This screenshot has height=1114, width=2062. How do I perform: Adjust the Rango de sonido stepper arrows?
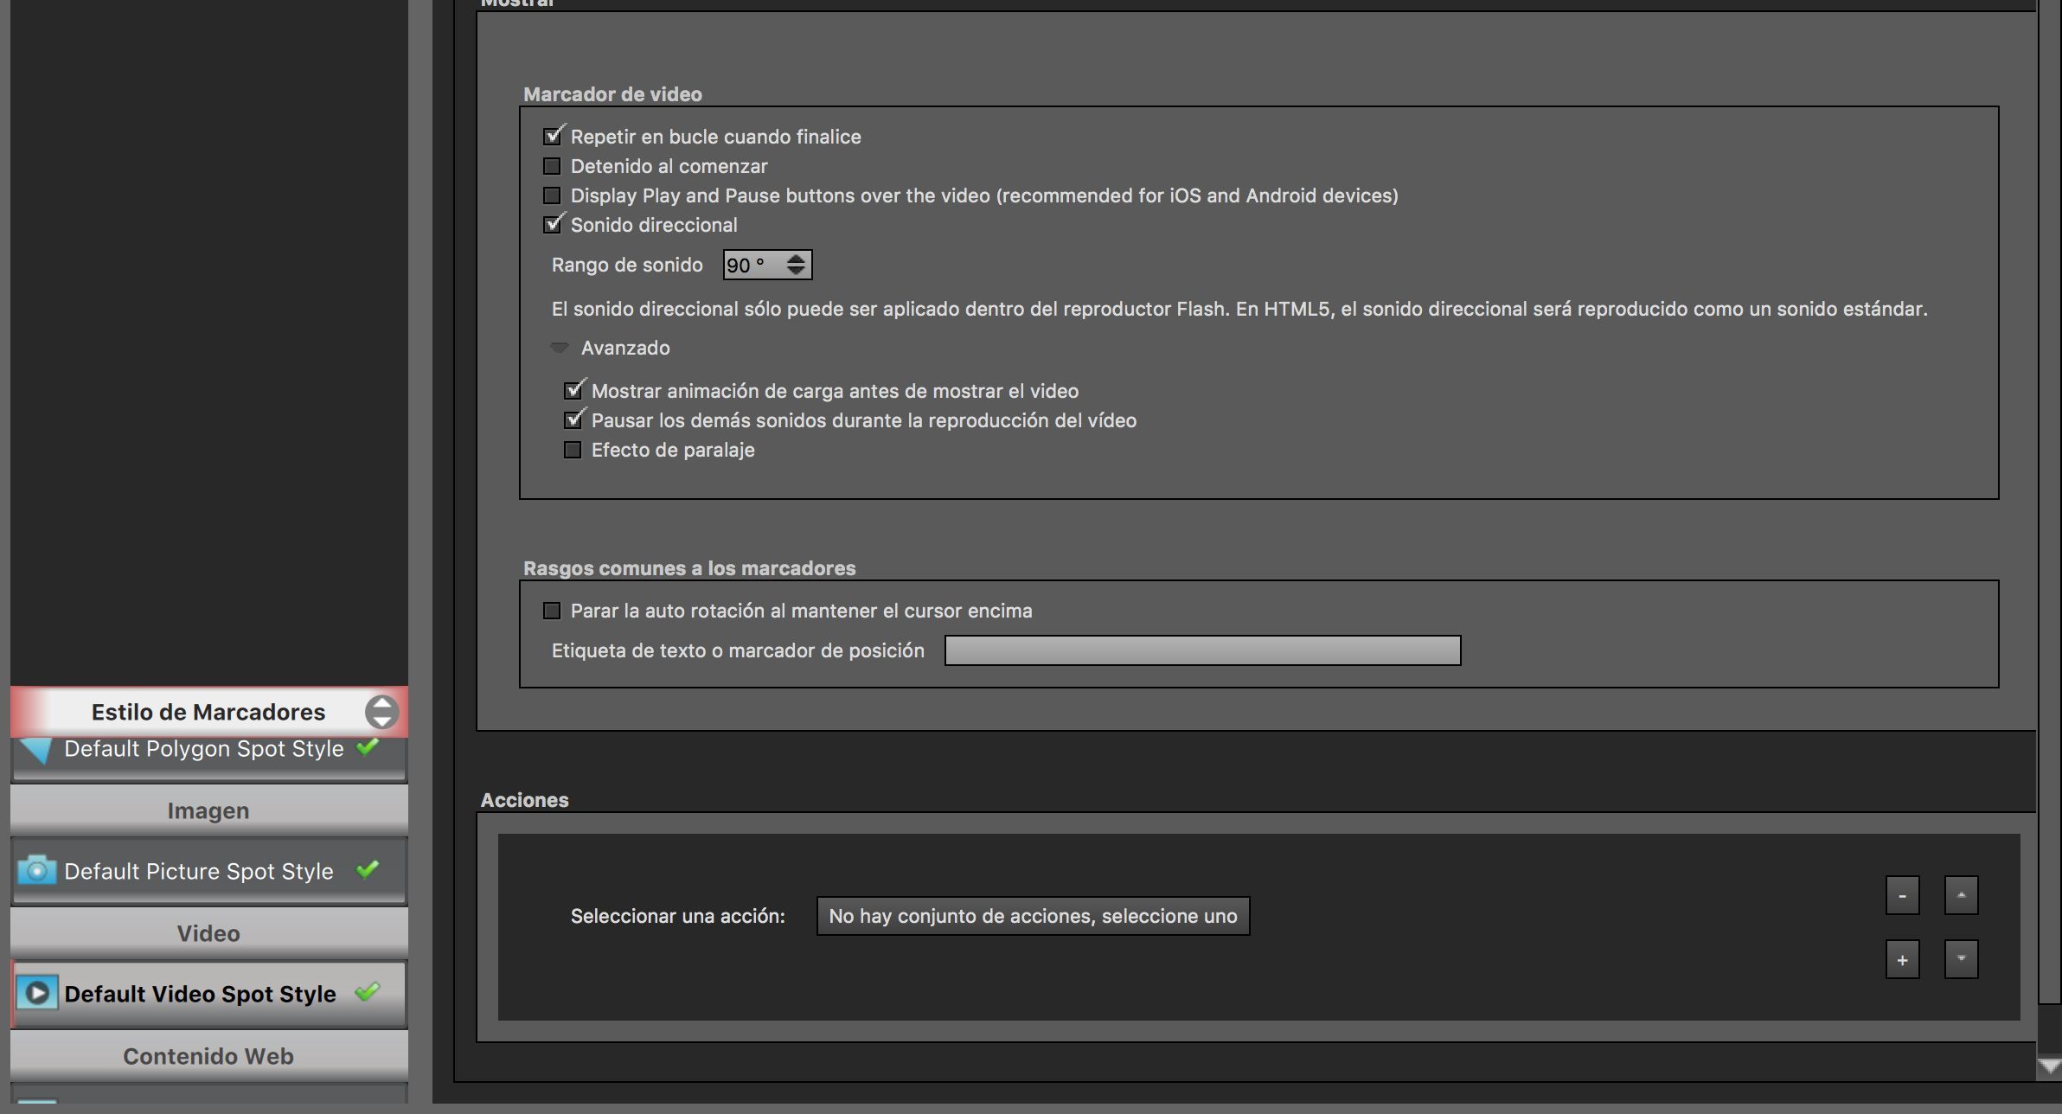coord(796,265)
